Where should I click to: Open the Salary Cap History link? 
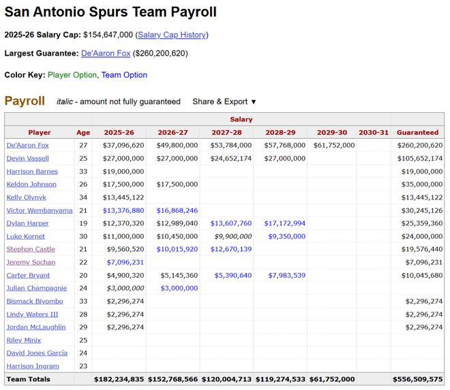[172, 35]
